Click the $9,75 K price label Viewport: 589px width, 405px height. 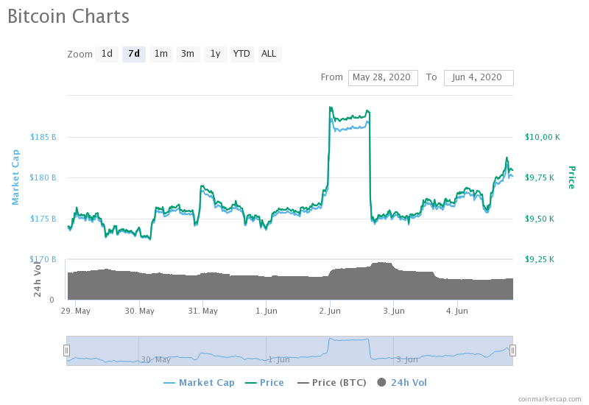click(540, 177)
